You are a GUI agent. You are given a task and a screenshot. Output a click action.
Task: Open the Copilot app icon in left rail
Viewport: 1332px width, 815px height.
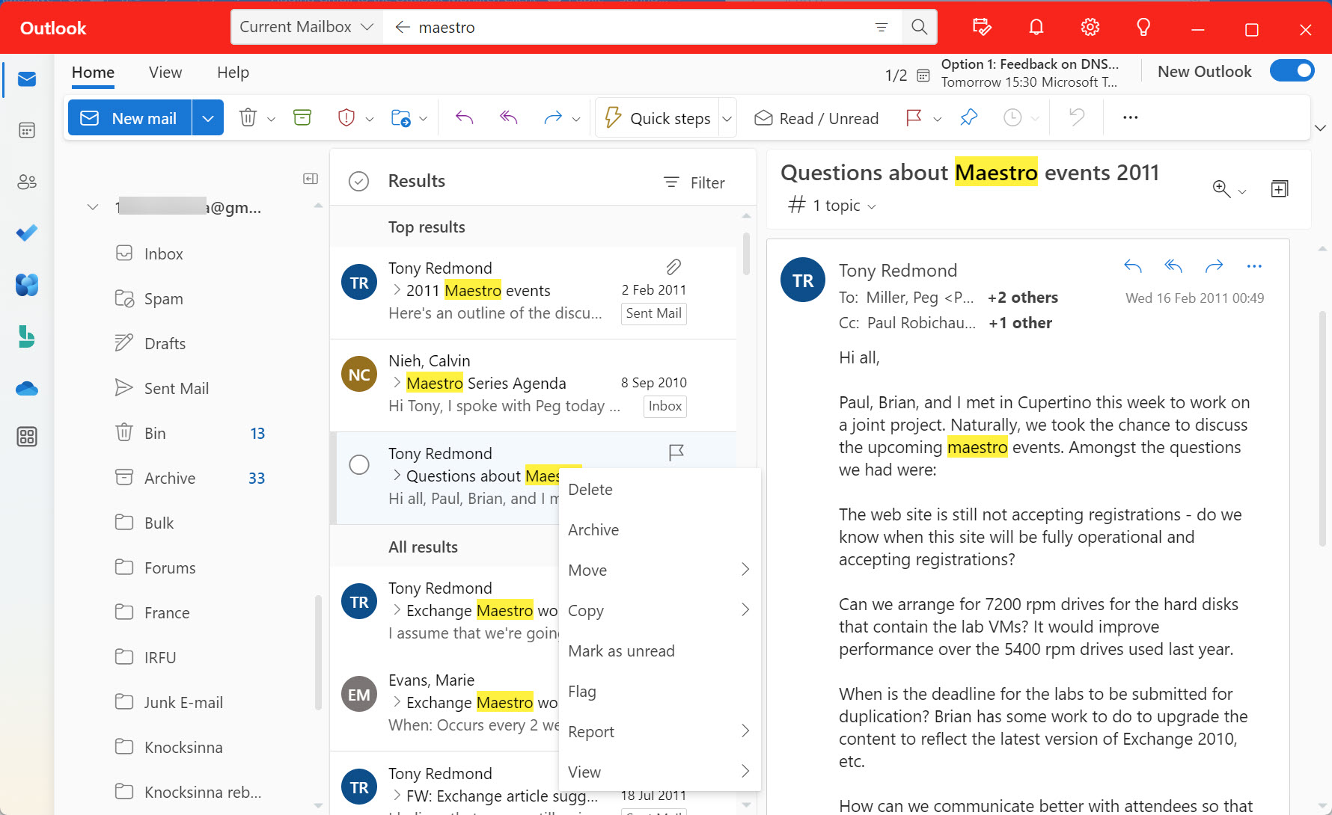[27, 285]
